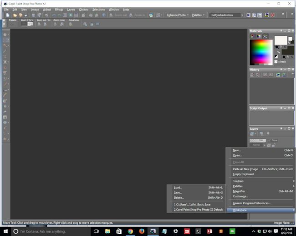The image size is (296, 236).
Task: Click Cortana search box on taskbar
Action: coord(51,231)
